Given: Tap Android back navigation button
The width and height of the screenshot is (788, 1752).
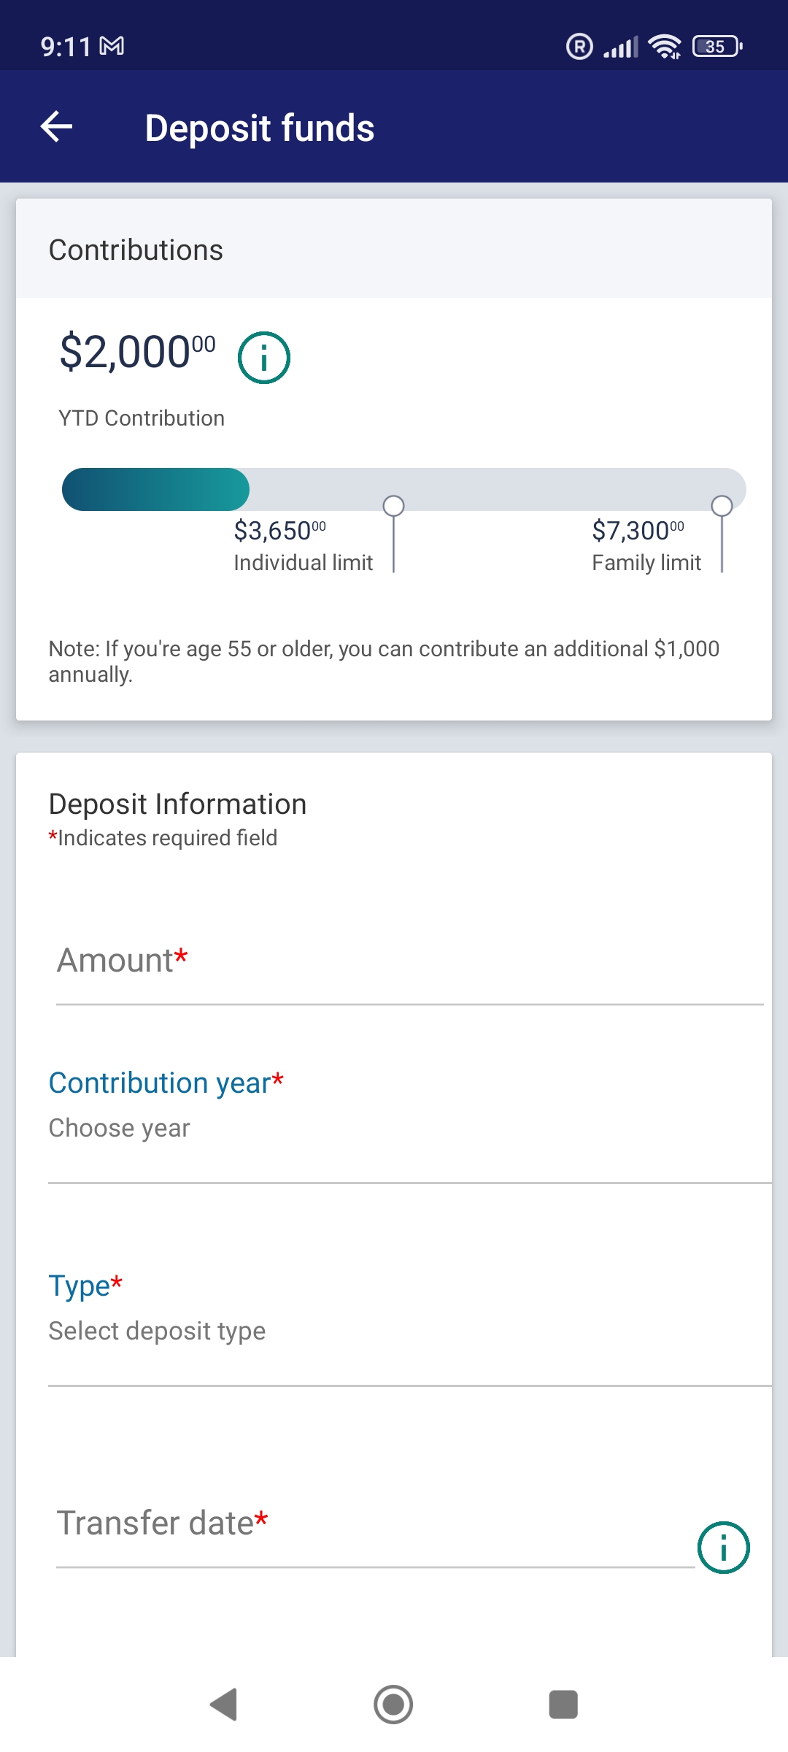Looking at the screenshot, I should click(224, 1705).
